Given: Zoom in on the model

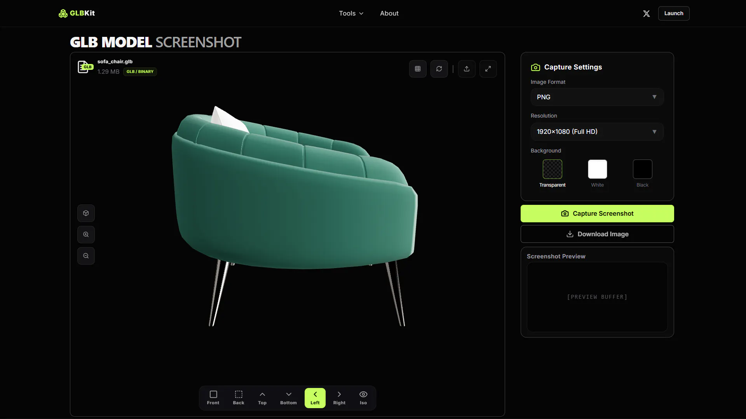Looking at the screenshot, I should [x=86, y=234].
